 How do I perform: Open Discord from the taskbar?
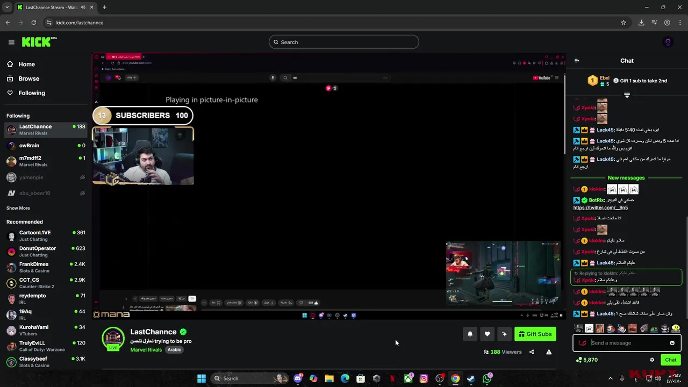pyautogui.click(x=298, y=378)
